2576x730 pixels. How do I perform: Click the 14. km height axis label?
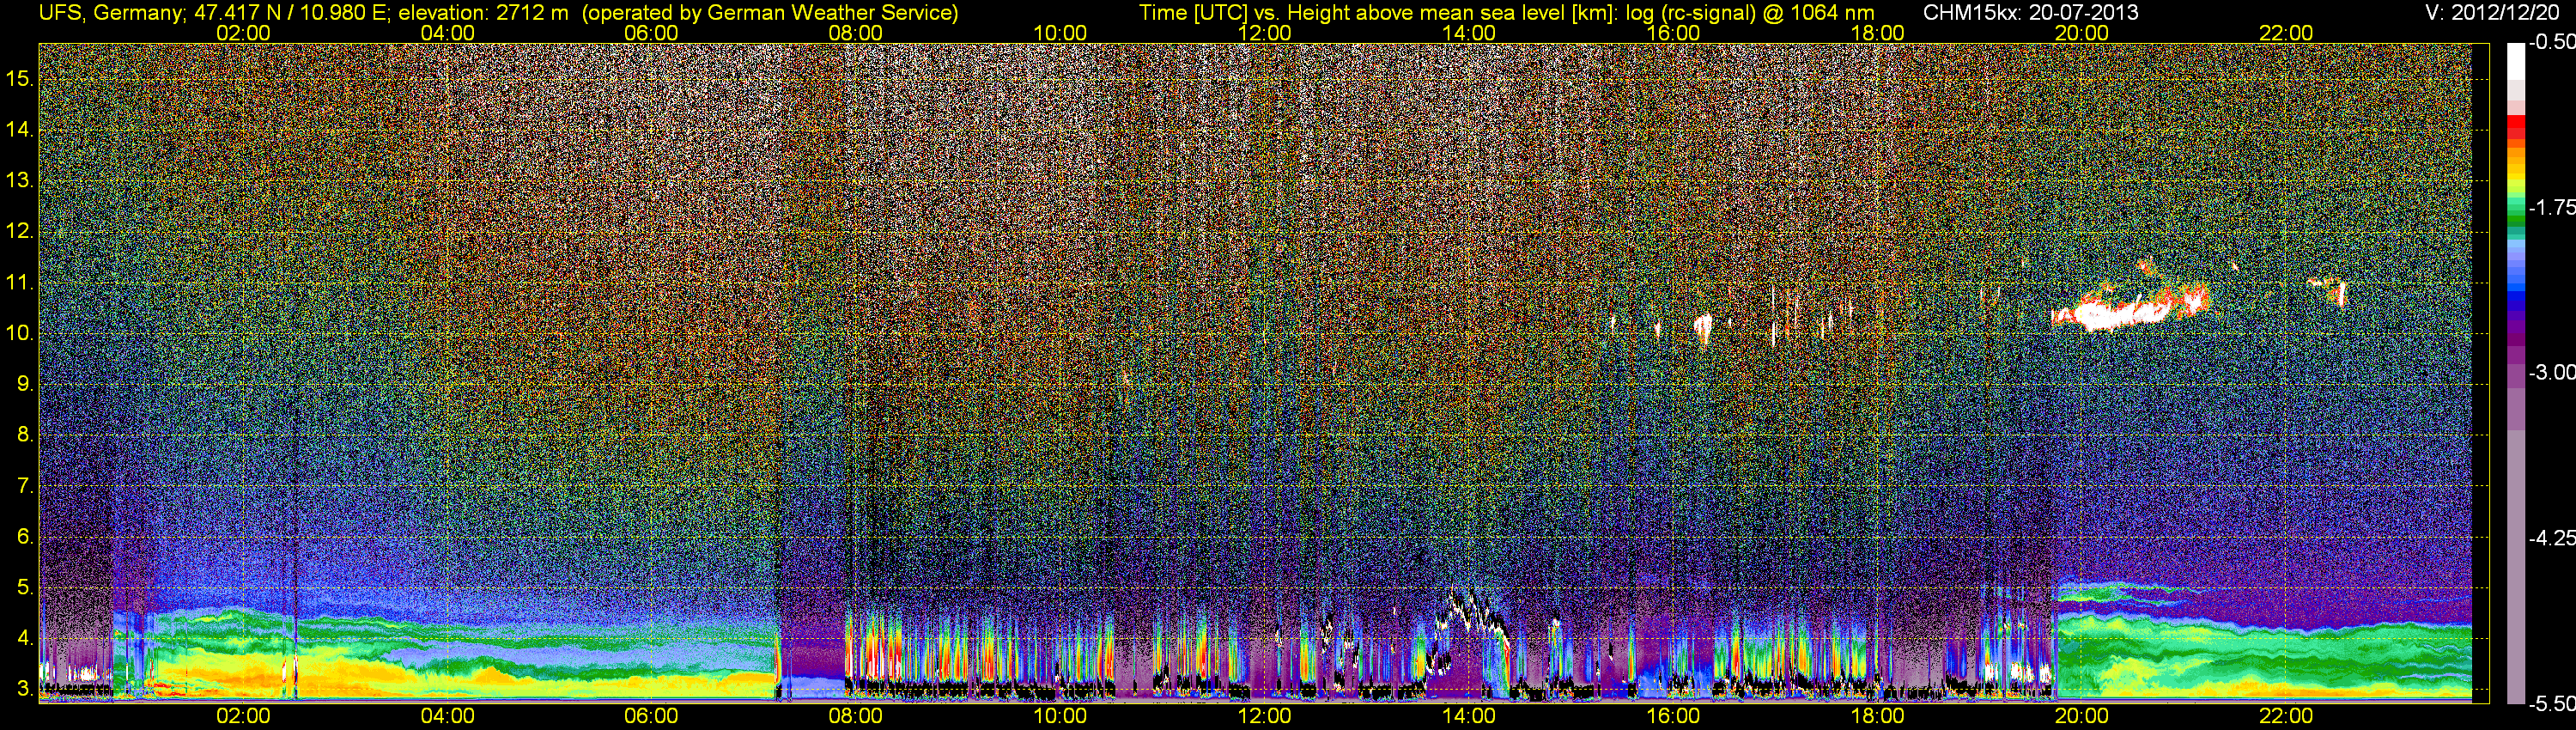20,130
